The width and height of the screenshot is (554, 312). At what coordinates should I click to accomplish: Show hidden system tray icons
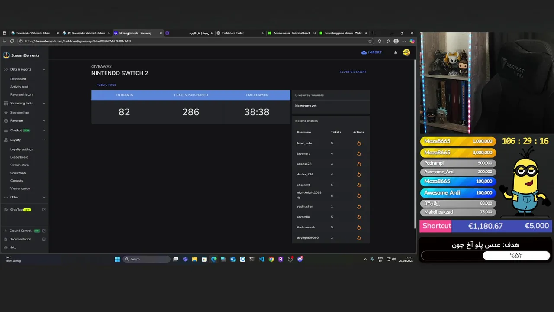pyautogui.click(x=365, y=259)
